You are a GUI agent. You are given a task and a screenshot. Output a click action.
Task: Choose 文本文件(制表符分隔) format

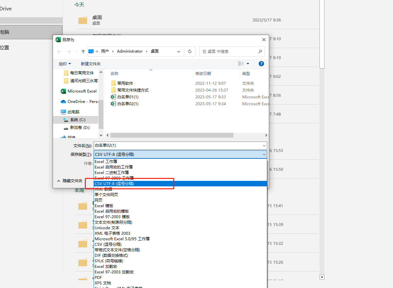point(180,222)
